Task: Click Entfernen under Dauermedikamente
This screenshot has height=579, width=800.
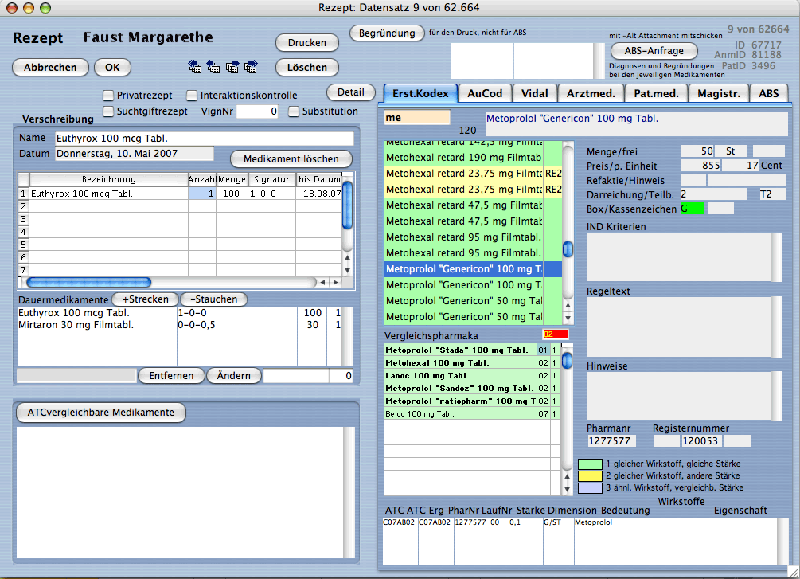Action: [171, 376]
